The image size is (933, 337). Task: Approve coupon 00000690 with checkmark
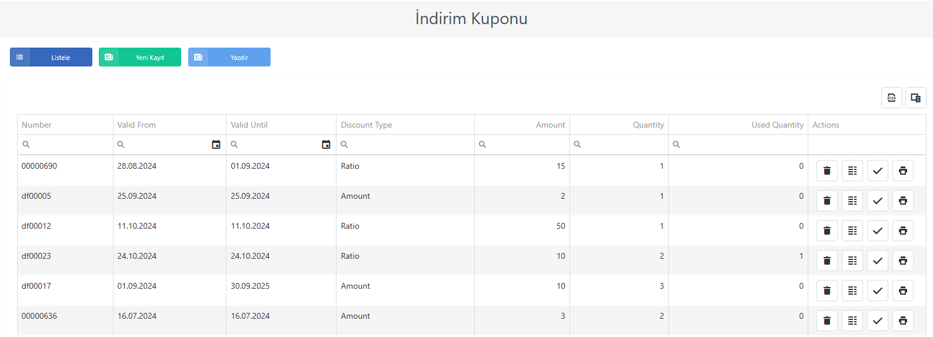tap(878, 171)
